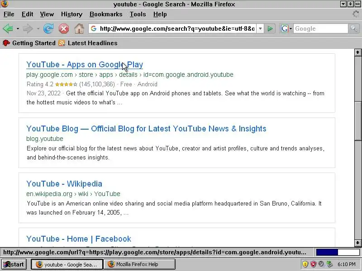Viewport: 362px width, 271px height.
Task: Click the grey round tray icon
Action: click(321, 264)
